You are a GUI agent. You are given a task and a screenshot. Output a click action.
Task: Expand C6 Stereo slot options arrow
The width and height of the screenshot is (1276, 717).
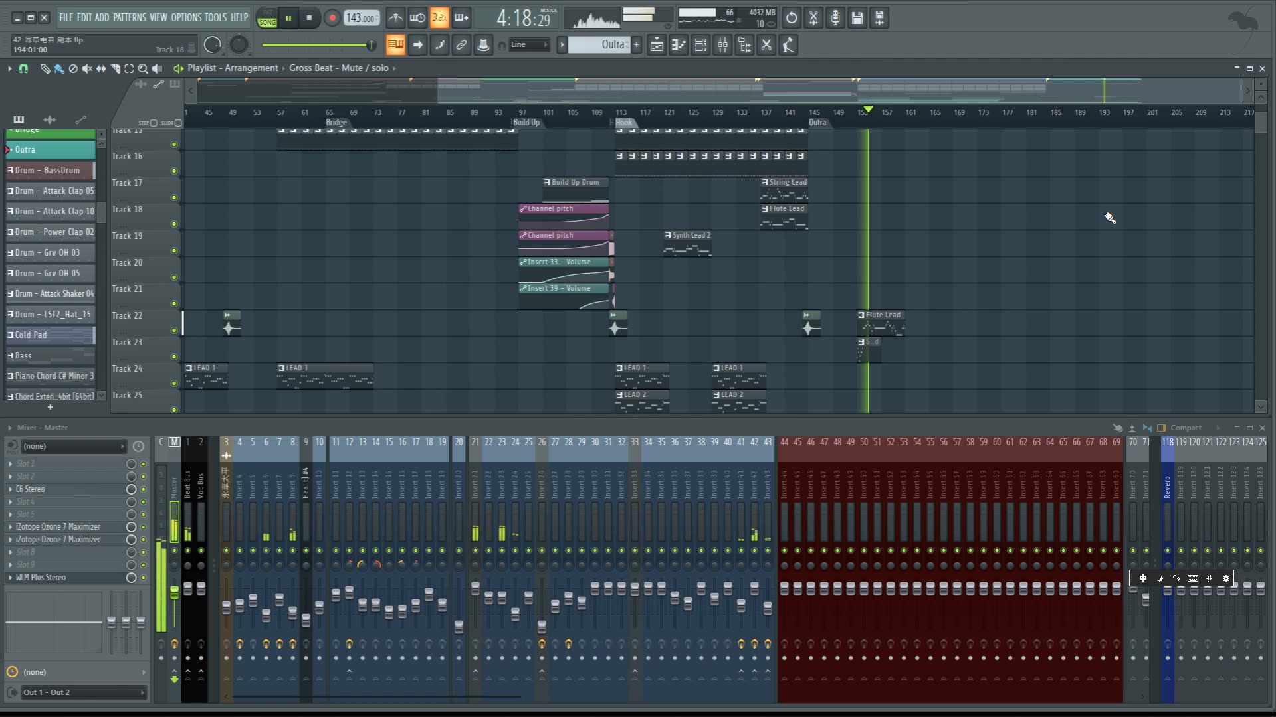pos(10,489)
